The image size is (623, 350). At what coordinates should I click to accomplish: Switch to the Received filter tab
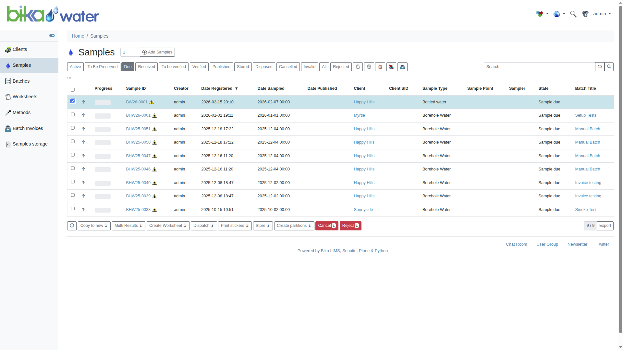click(146, 67)
